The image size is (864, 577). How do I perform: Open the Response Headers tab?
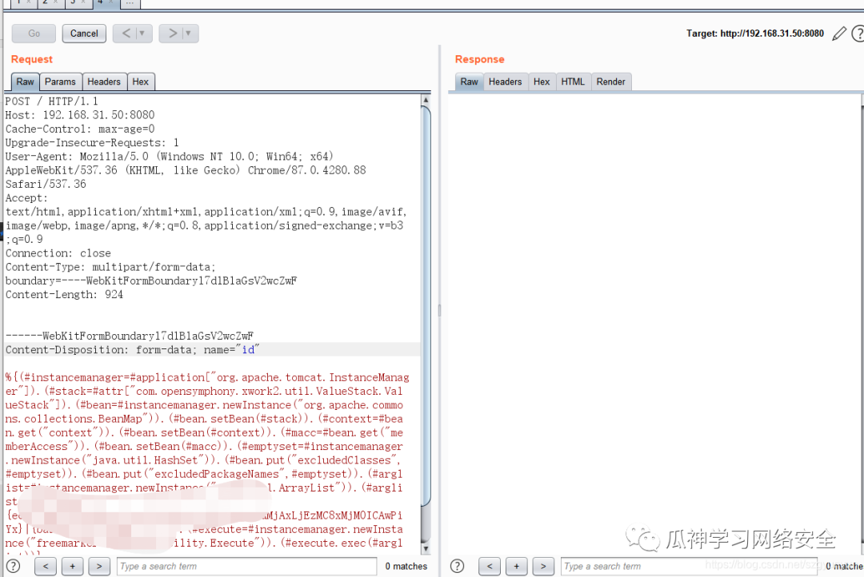[506, 82]
